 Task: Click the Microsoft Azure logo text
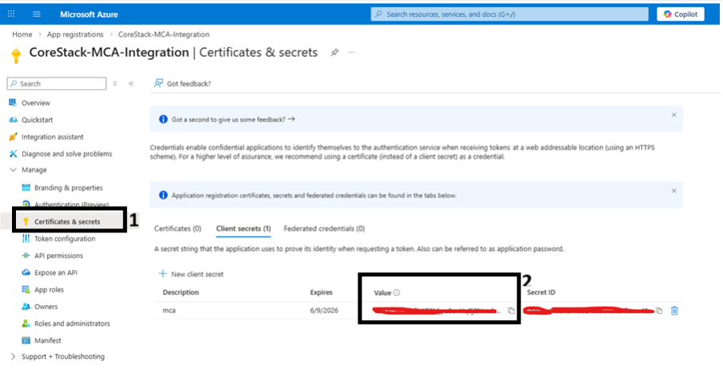click(89, 14)
